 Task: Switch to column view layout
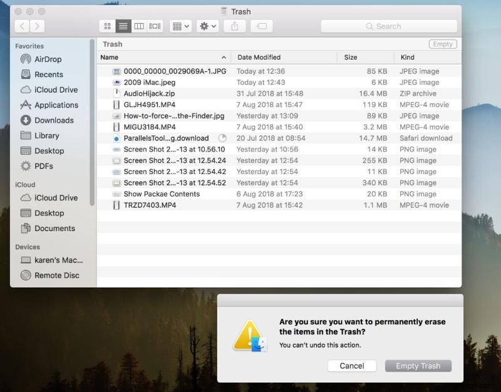[x=138, y=26]
